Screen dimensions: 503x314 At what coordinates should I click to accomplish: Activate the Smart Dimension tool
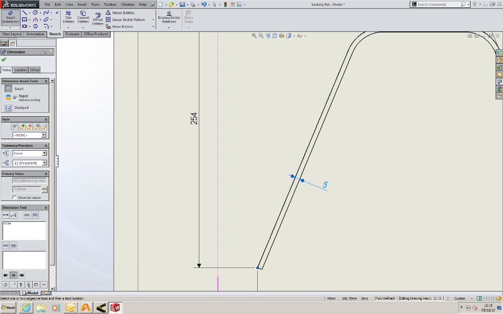10,17
